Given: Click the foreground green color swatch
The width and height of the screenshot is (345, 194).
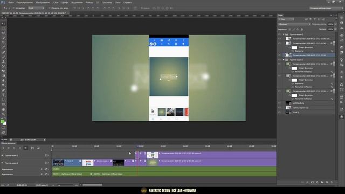Looking at the screenshot, I should (2, 121).
